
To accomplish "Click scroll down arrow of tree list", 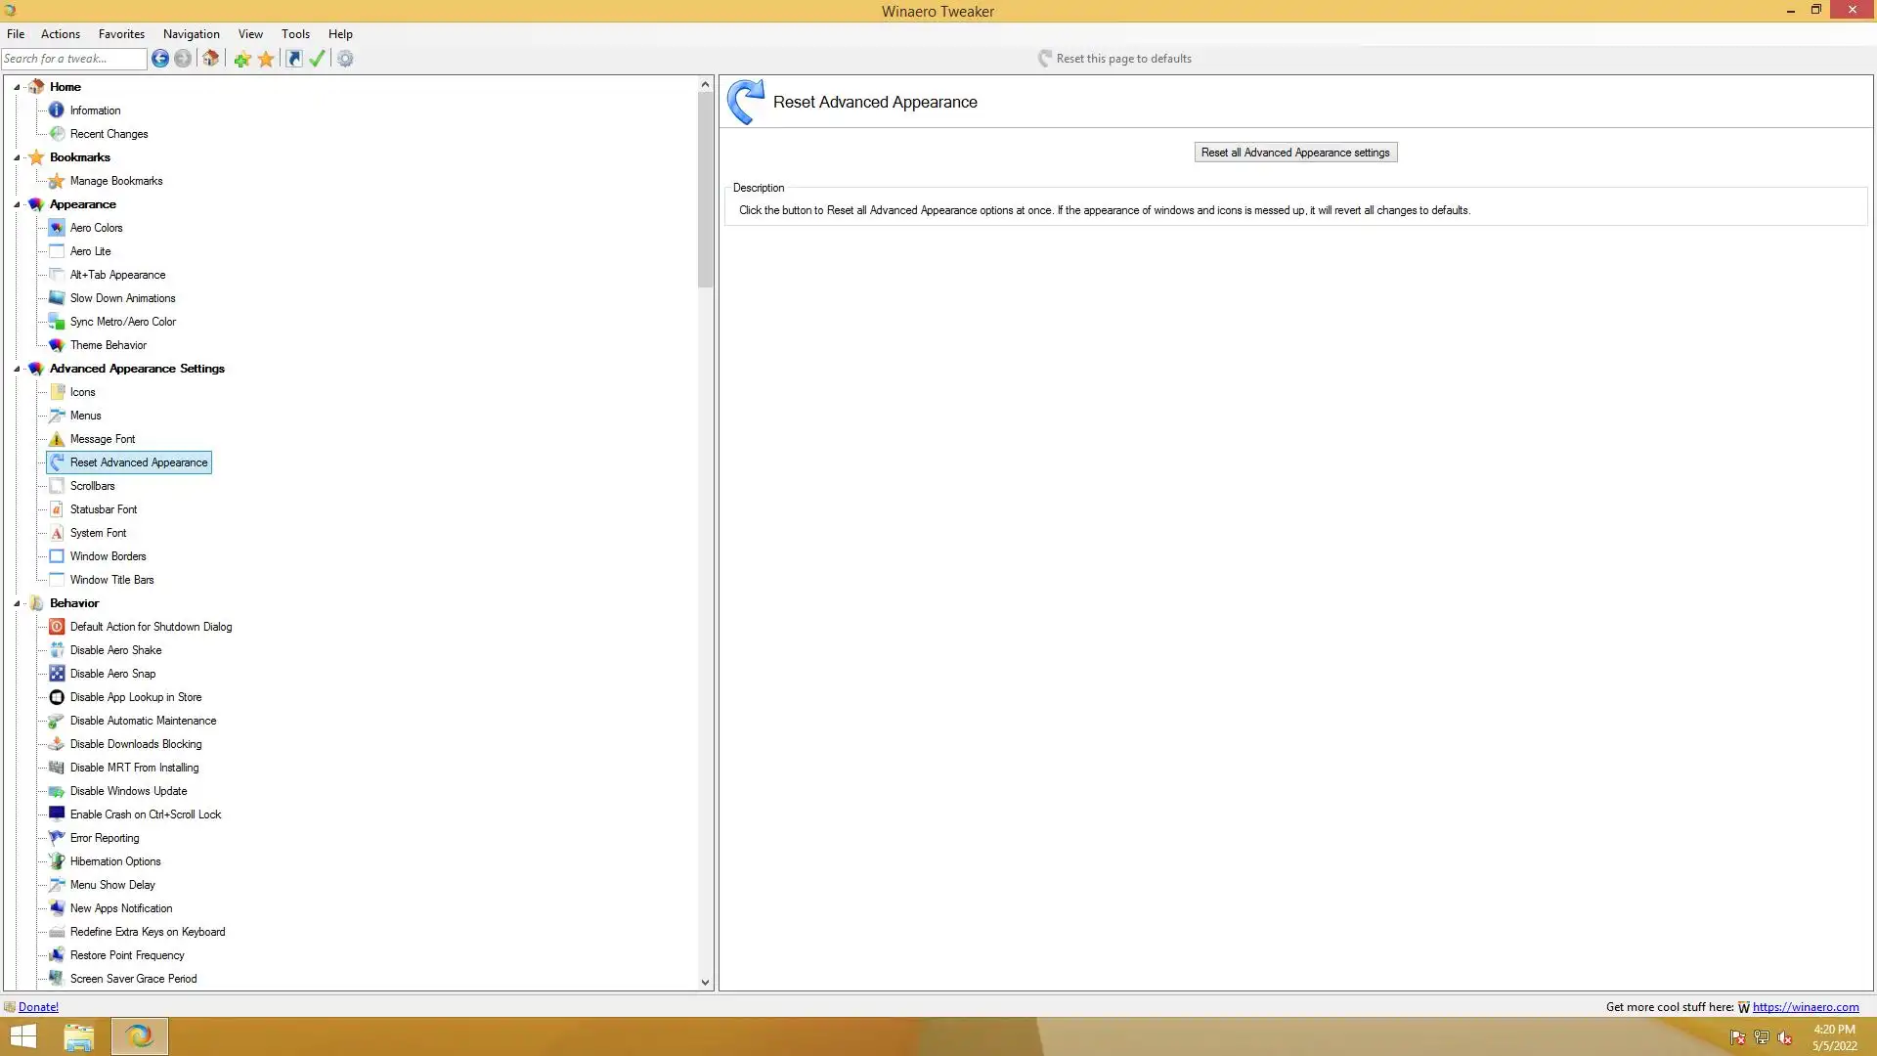I will tap(705, 982).
